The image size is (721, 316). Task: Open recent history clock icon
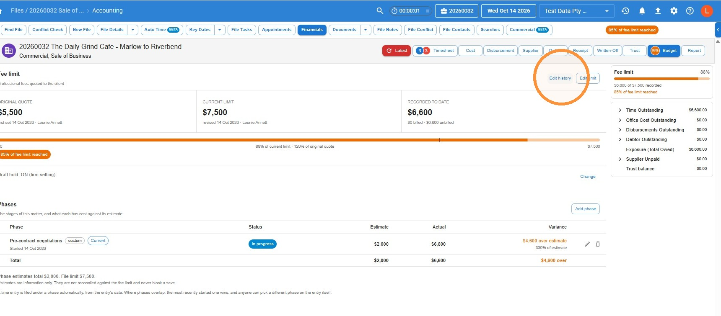point(625,11)
